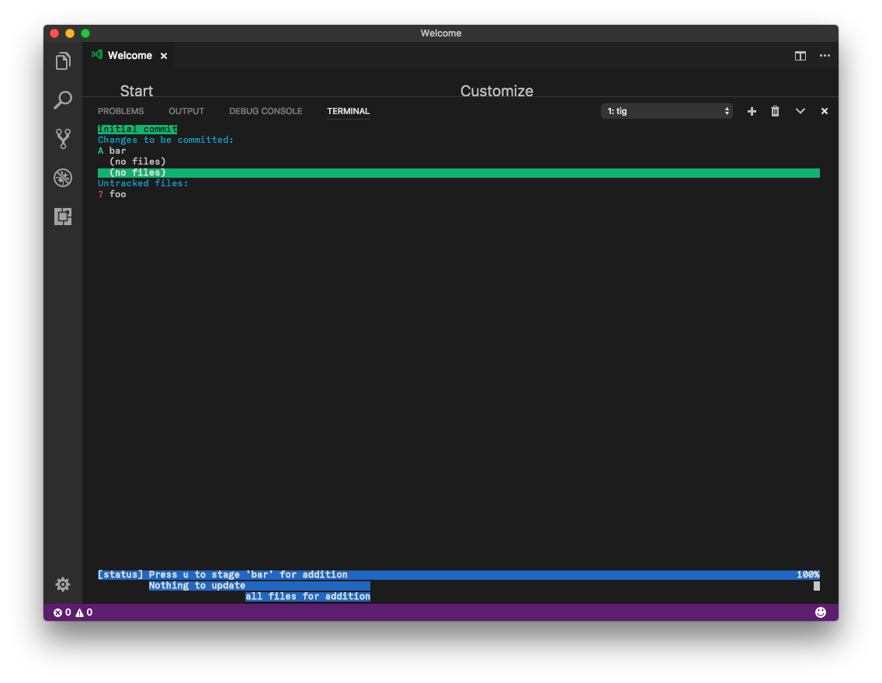Open the Extensions view
This screenshot has width=882, height=683.
(63, 217)
